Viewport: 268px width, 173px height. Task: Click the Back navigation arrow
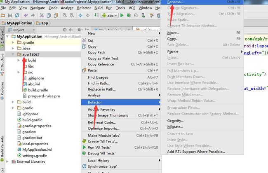pos(80,15)
